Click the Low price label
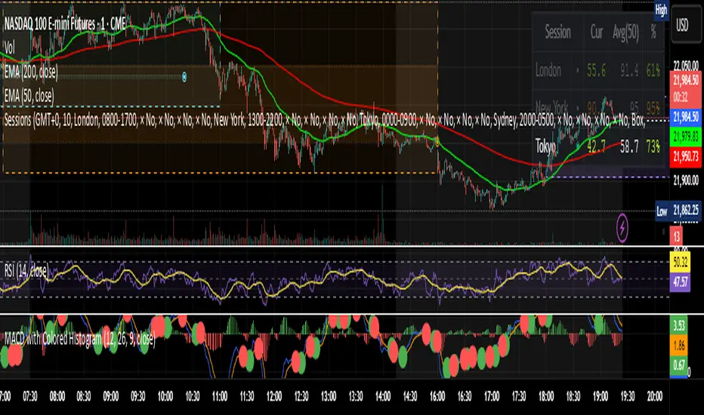 tap(662, 211)
